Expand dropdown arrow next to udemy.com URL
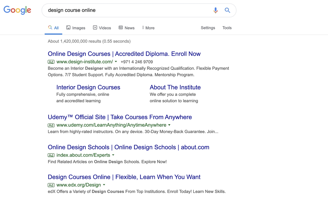The height and width of the screenshot is (200, 328). click(x=169, y=125)
